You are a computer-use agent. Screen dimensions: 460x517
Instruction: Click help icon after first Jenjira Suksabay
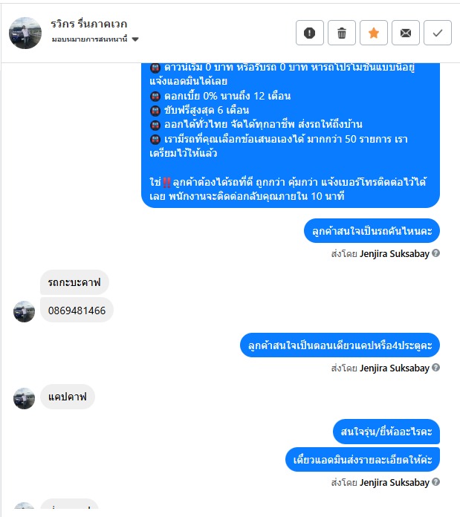436,253
